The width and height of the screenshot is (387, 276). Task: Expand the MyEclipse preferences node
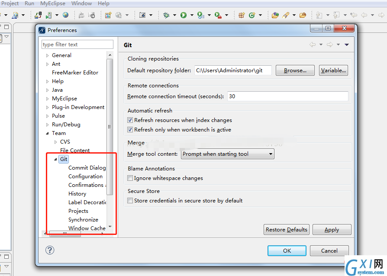coord(47,99)
